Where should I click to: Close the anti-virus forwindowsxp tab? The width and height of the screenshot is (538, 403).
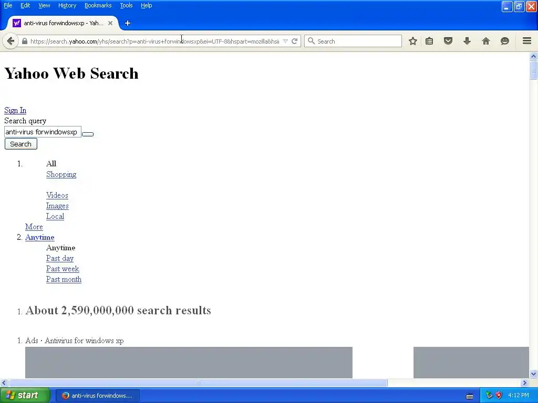tap(110, 23)
